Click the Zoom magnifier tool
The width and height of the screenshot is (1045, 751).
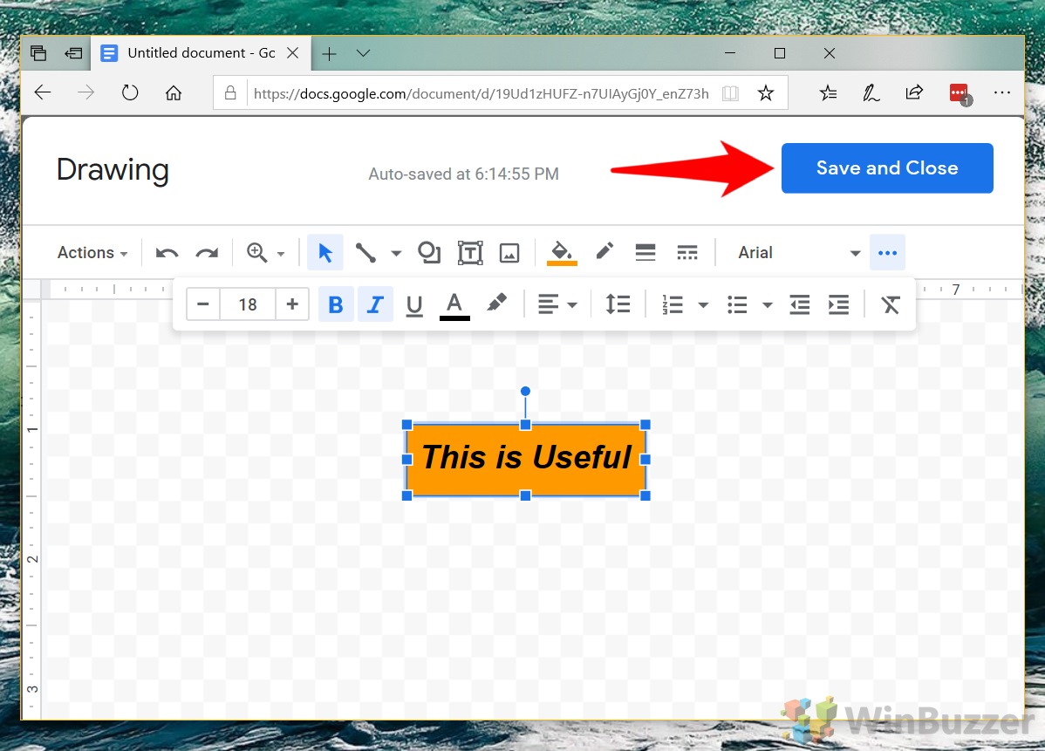256,253
